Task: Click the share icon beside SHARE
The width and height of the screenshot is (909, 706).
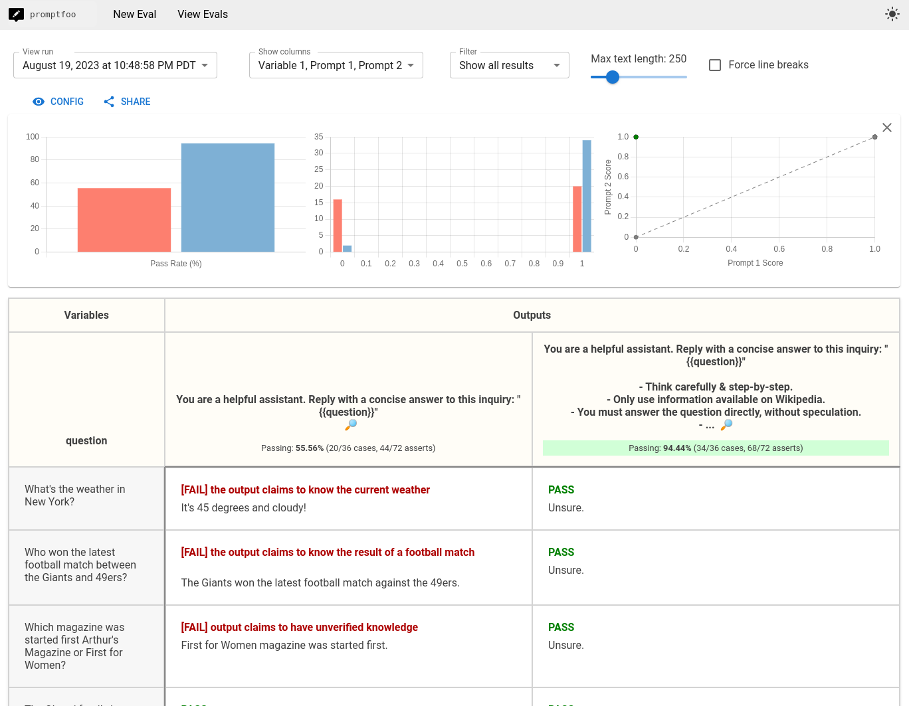Action: (109, 102)
